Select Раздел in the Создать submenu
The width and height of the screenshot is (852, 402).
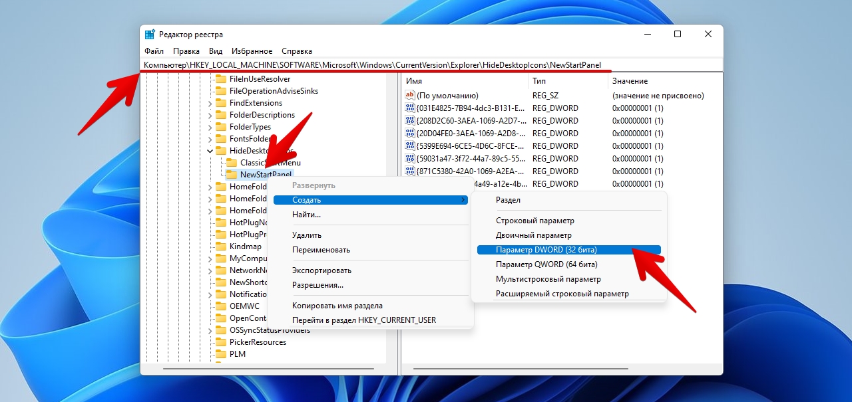pos(569,200)
